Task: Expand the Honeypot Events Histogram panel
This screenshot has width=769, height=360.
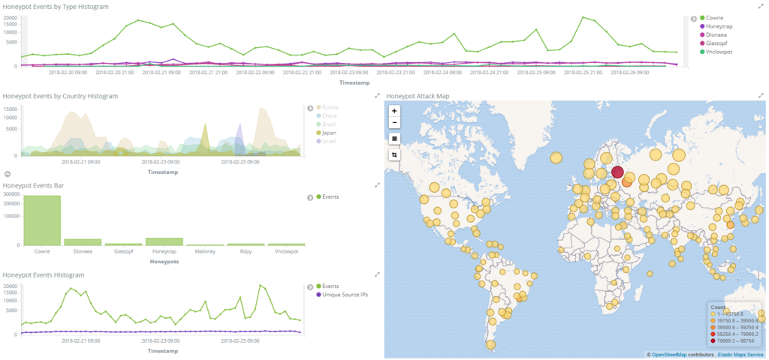Action: click(x=377, y=274)
